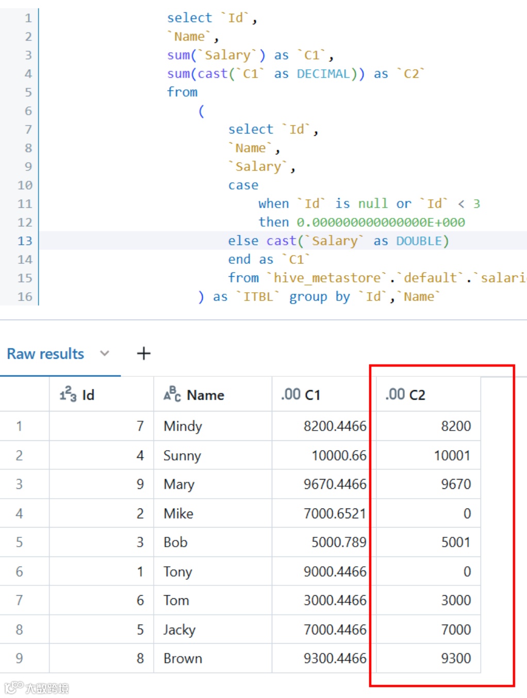The width and height of the screenshot is (527, 698).
Task: Select the Tom name cell
Action: [212, 600]
